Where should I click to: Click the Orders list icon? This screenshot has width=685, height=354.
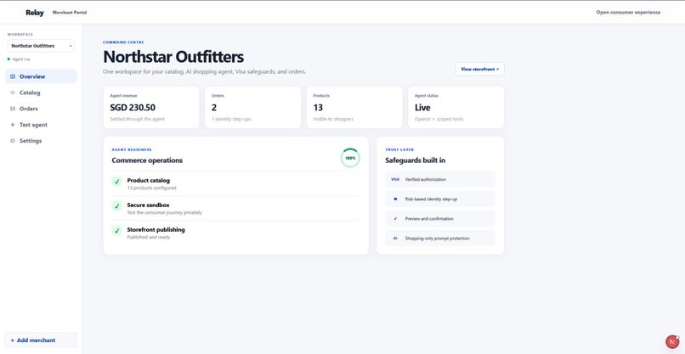coord(12,109)
